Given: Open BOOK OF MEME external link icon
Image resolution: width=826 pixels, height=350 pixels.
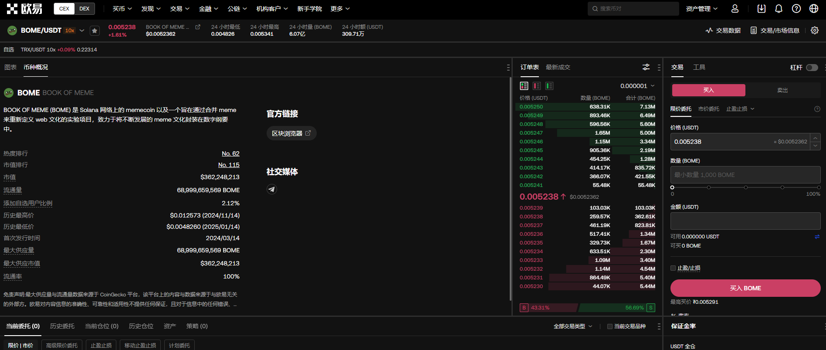Looking at the screenshot, I should coord(198,27).
